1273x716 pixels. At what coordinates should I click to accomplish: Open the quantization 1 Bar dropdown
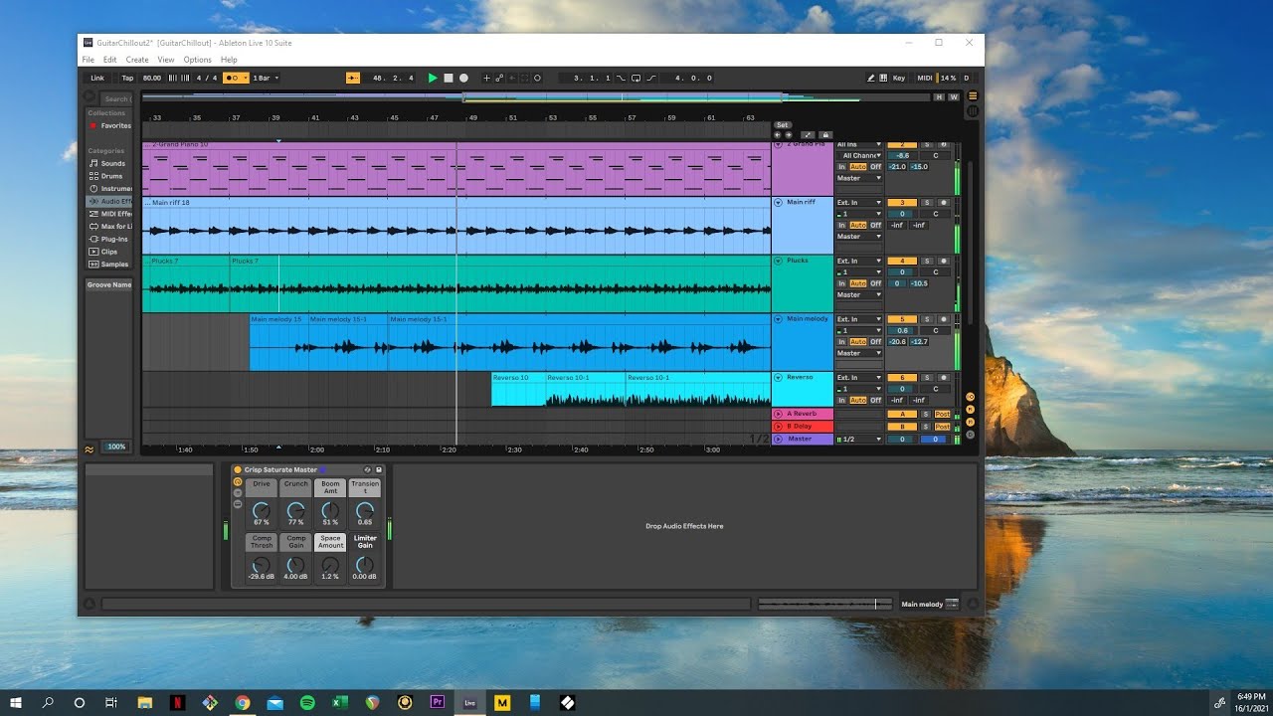pyautogui.click(x=266, y=78)
